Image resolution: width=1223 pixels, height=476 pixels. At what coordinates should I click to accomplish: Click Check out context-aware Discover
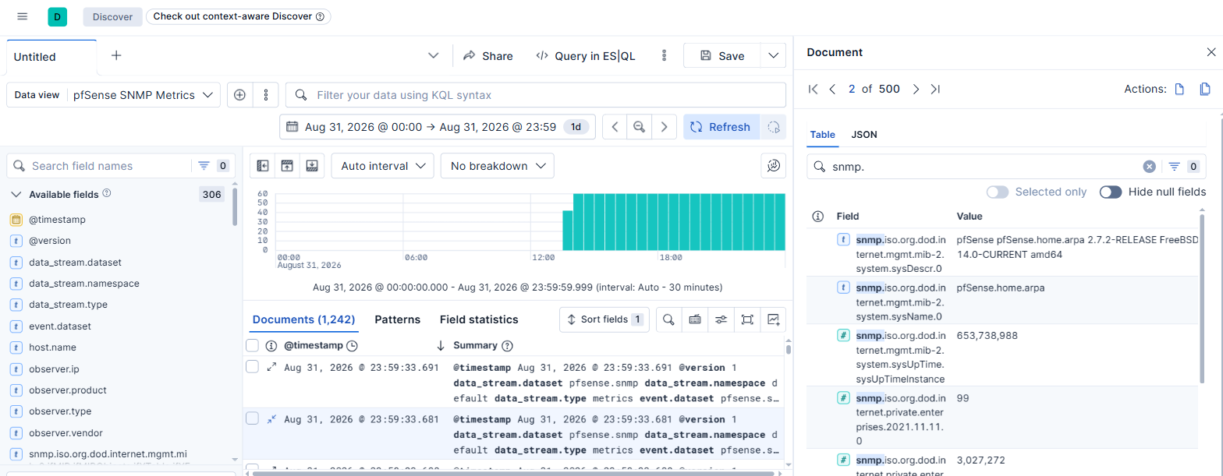tap(239, 16)
